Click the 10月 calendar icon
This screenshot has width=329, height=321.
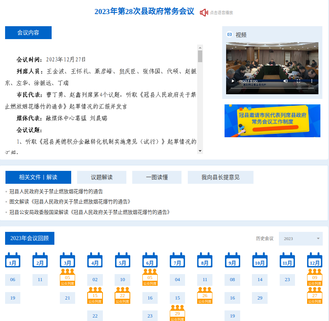[x=260, y=260]
